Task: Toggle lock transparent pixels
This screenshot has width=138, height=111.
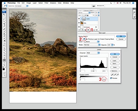Action: [x=82, y=15]
